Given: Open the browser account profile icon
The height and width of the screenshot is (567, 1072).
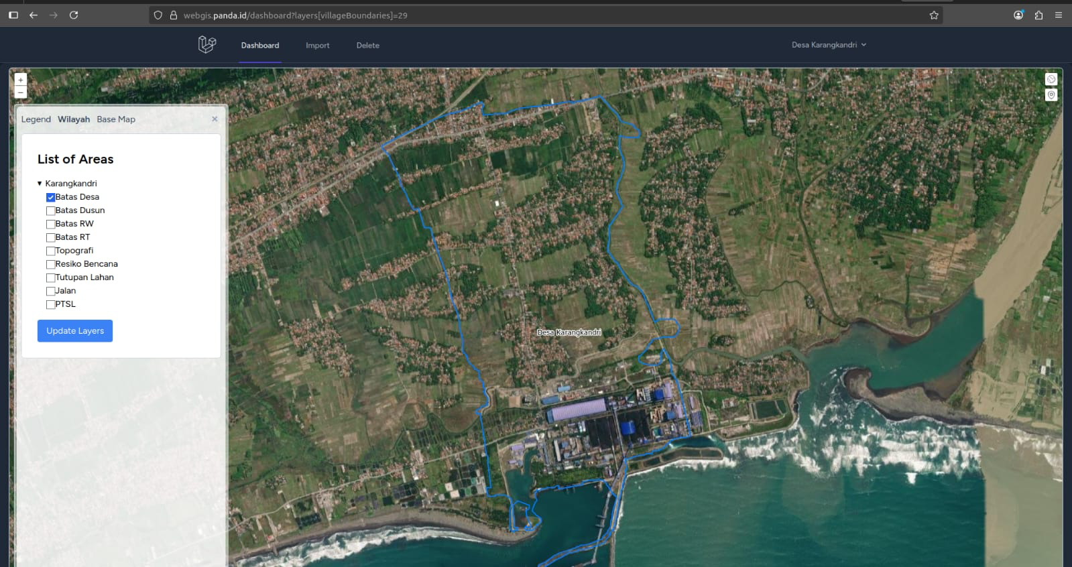Looking at the screenshot, I should (x=1018, y=15).
